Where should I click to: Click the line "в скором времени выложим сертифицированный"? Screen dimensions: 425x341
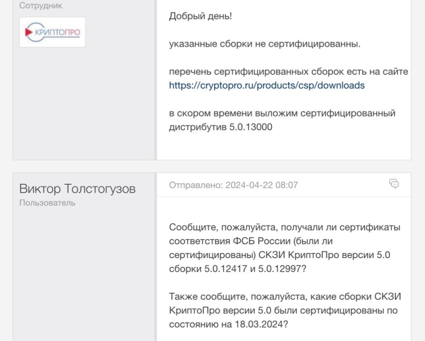click(x=282, y=113)
